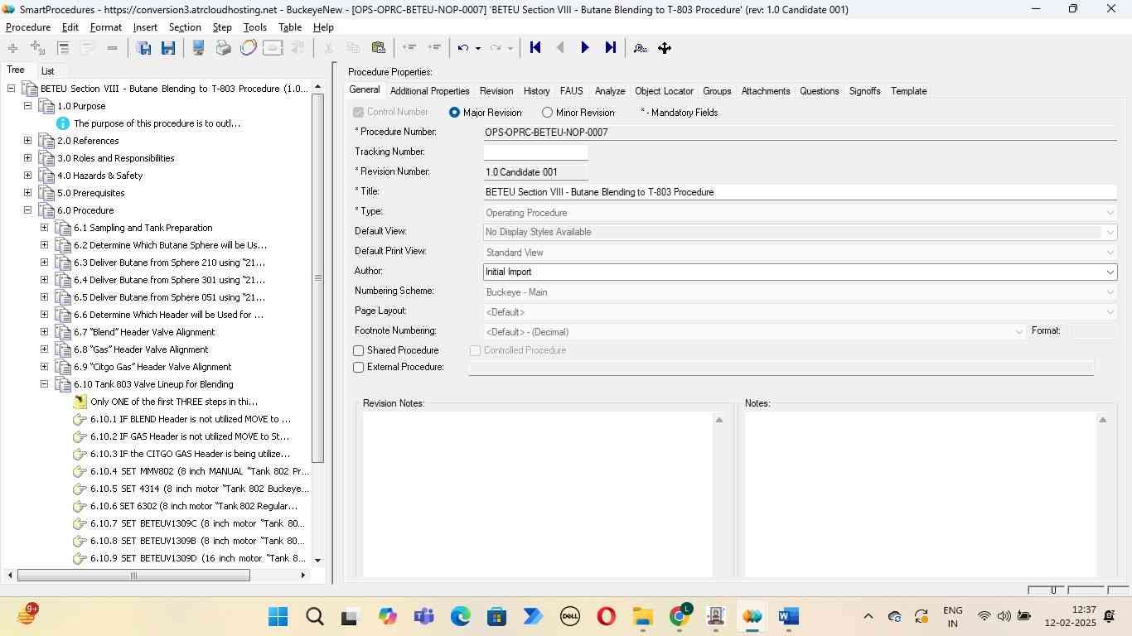Expand the 5.0 Prerequisites node
Screen dimensions: 1132x636
[x=27, y=193]
